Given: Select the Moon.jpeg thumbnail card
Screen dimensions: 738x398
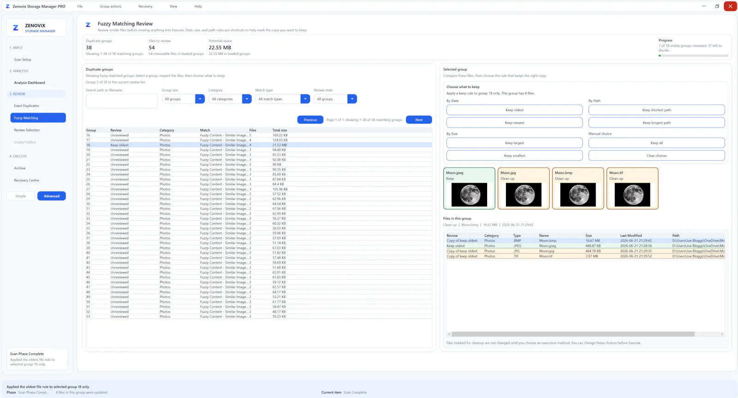Looking at the screenshot, I should point(469,188).
